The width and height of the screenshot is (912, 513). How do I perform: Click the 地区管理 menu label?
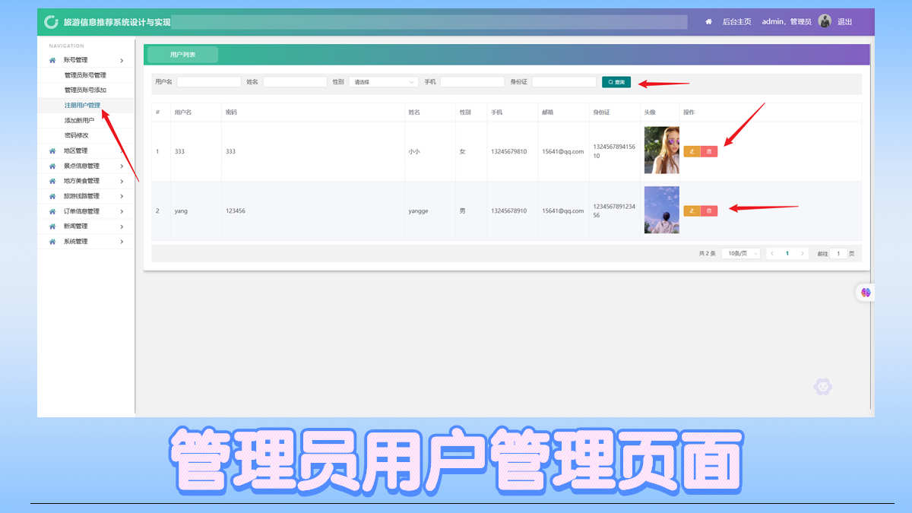tap(76, 151)
